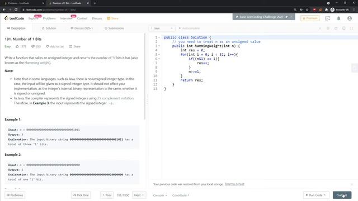Open the browser three-dot menu
The image size is (358, 201).
pyautogui.click(x=354, y=10)
